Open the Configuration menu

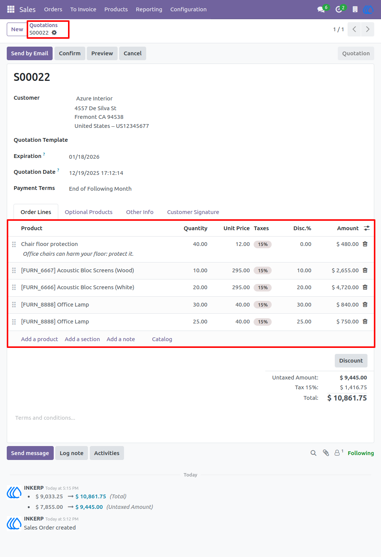point(188,9)
